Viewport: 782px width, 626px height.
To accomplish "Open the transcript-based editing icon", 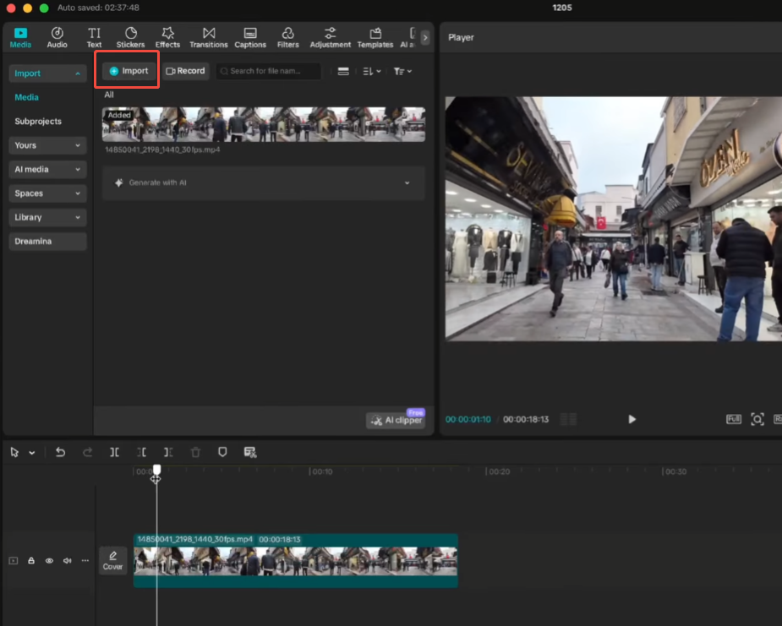I will [250, 452].
